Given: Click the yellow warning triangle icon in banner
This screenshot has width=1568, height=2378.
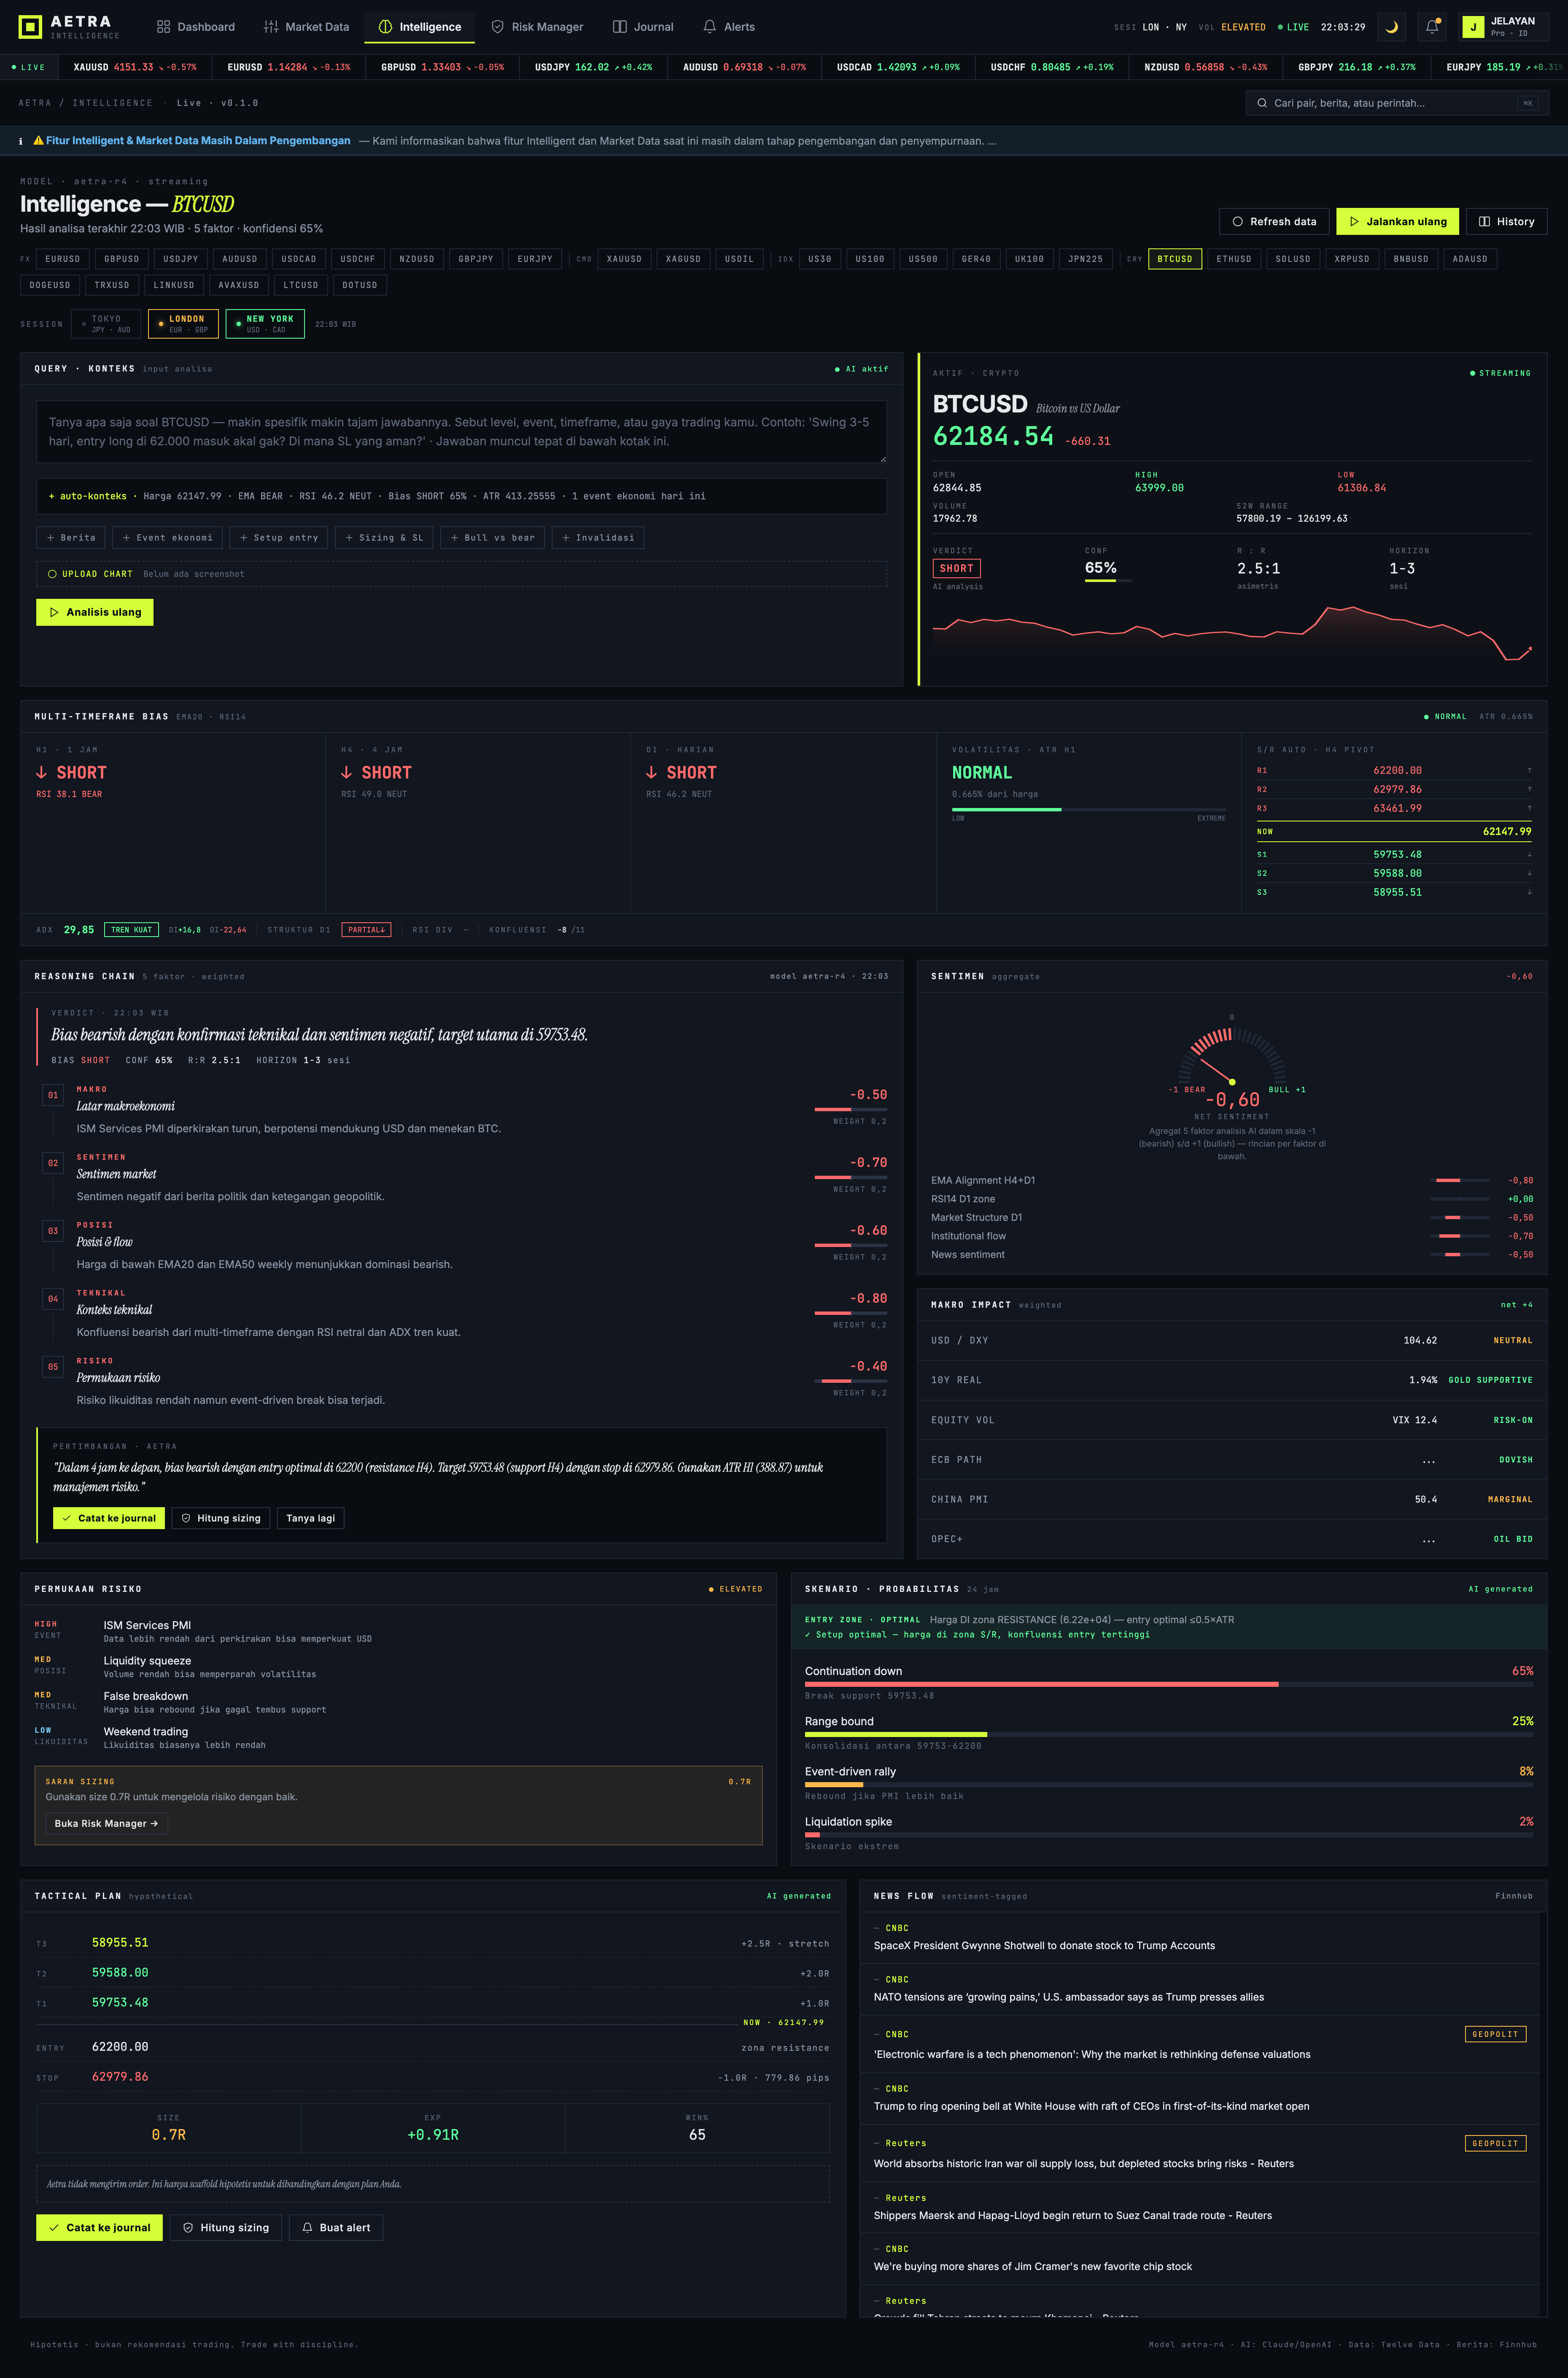Looking at the screenshot, I should pyautogui.click(x=39, y=141).
